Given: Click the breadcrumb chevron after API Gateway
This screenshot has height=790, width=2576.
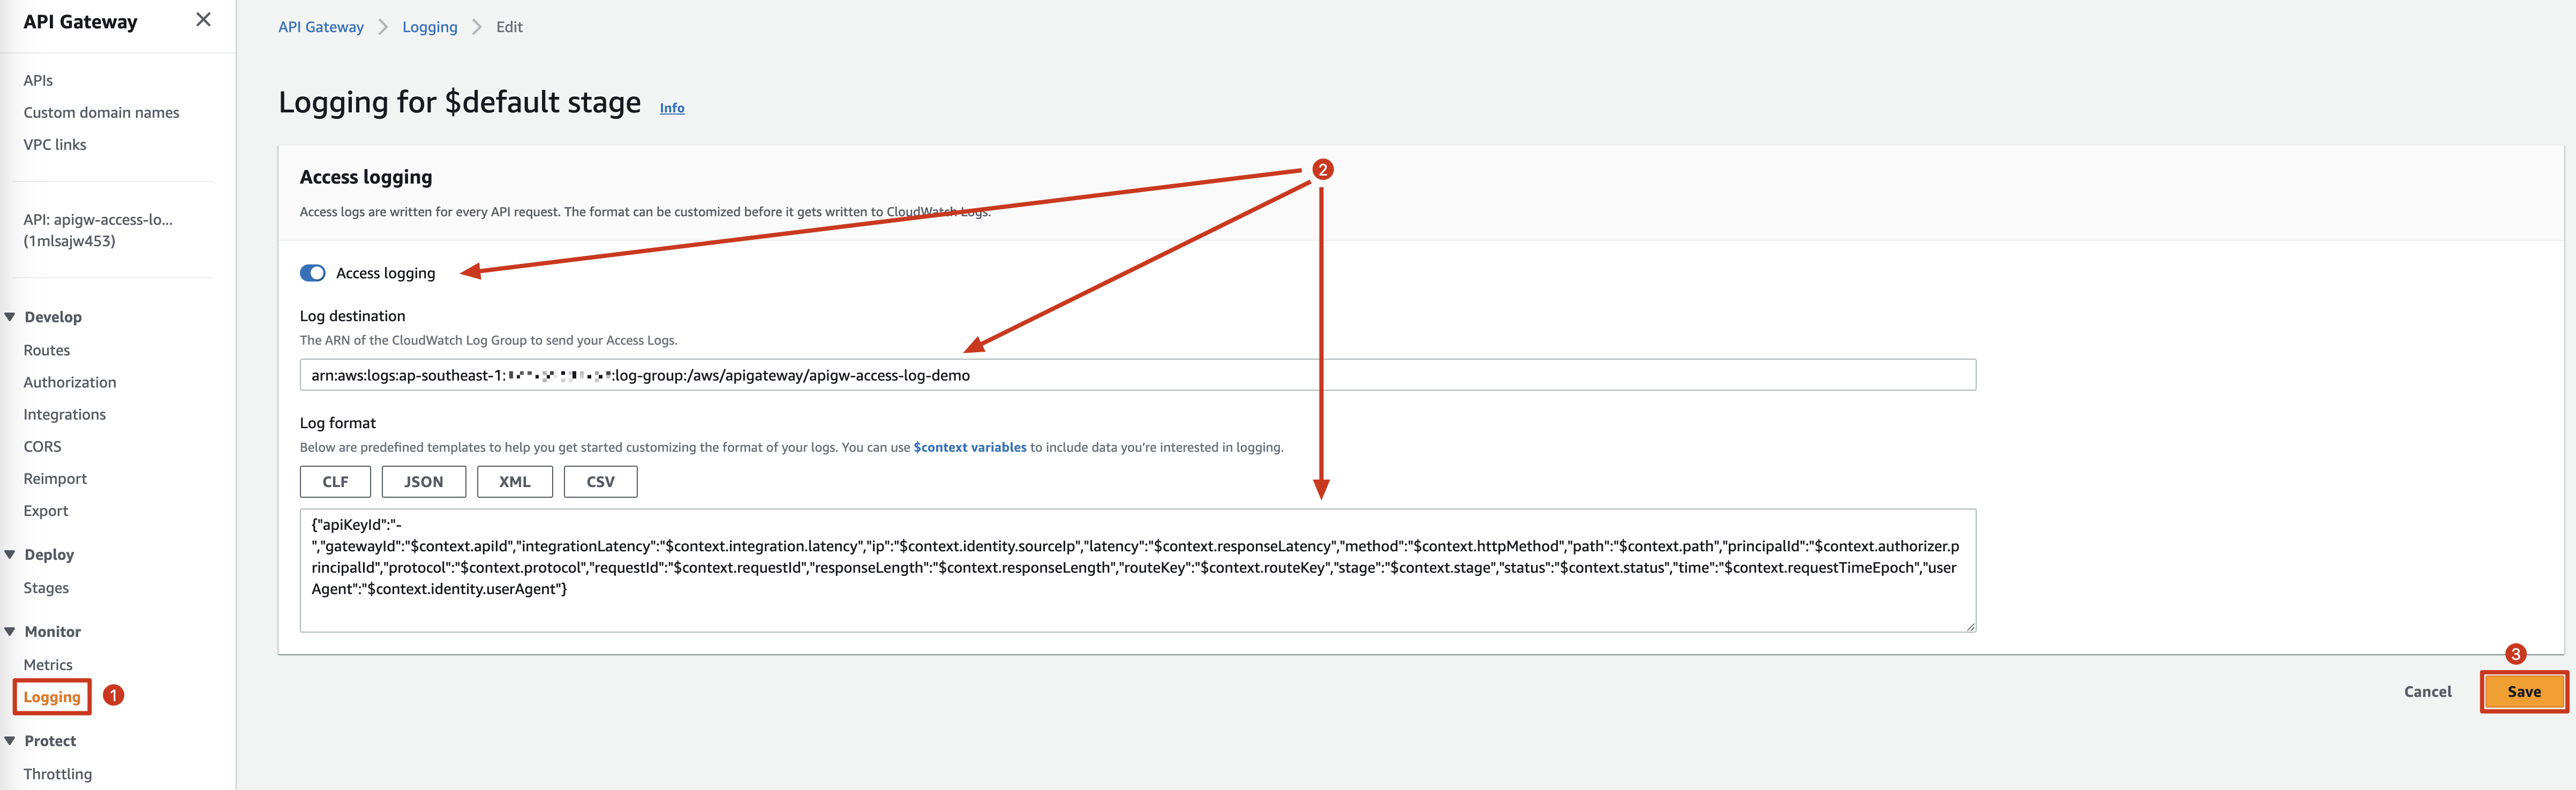Looking at the screenshot, I should coord(383,27).
